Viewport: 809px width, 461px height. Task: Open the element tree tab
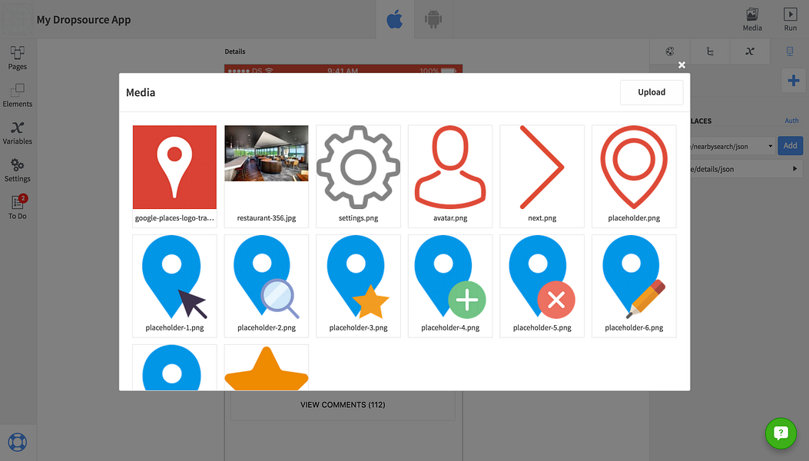coord(710,51)
